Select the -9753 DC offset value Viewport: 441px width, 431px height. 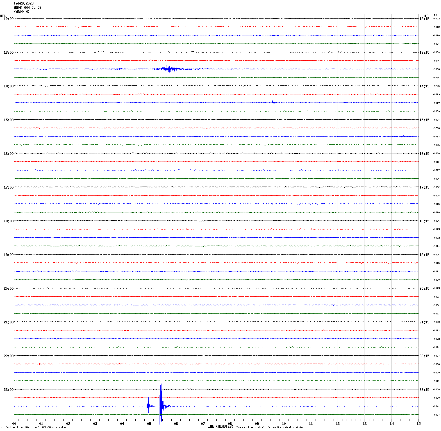coord(436,137)
